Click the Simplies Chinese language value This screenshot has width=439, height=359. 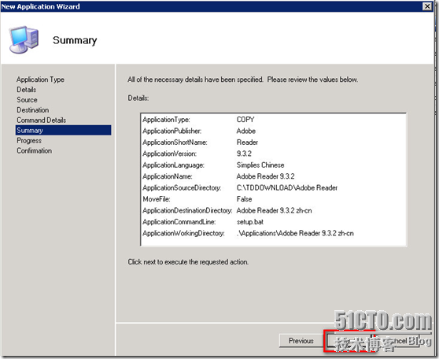[x=260, y=165]
